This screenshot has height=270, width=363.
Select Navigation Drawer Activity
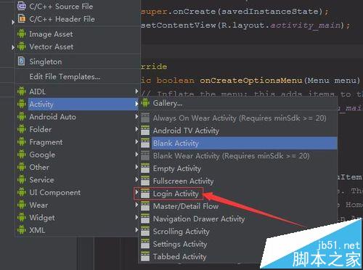(238, 218)
